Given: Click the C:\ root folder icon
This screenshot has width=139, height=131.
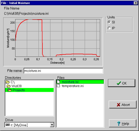Looking at the screenshot, I should coord(8,82).
